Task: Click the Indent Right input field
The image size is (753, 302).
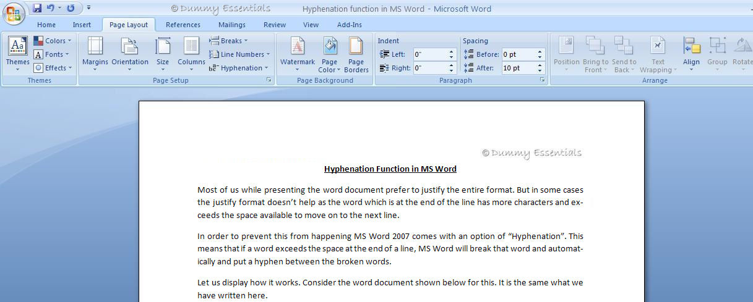Action: 430,68
